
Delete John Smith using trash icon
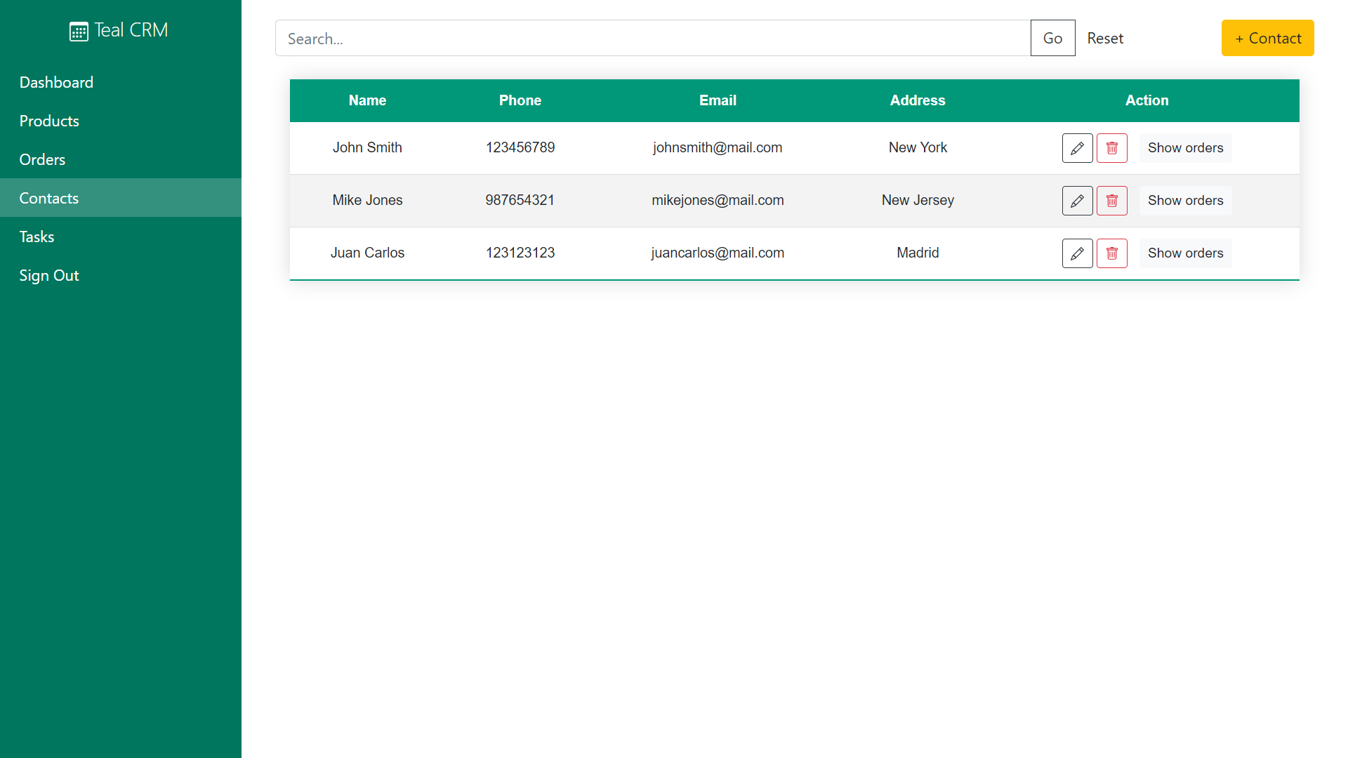pos(1112,148)
